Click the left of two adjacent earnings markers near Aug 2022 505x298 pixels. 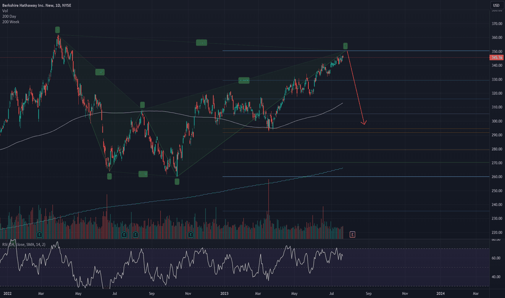click(x=124, y=235)
